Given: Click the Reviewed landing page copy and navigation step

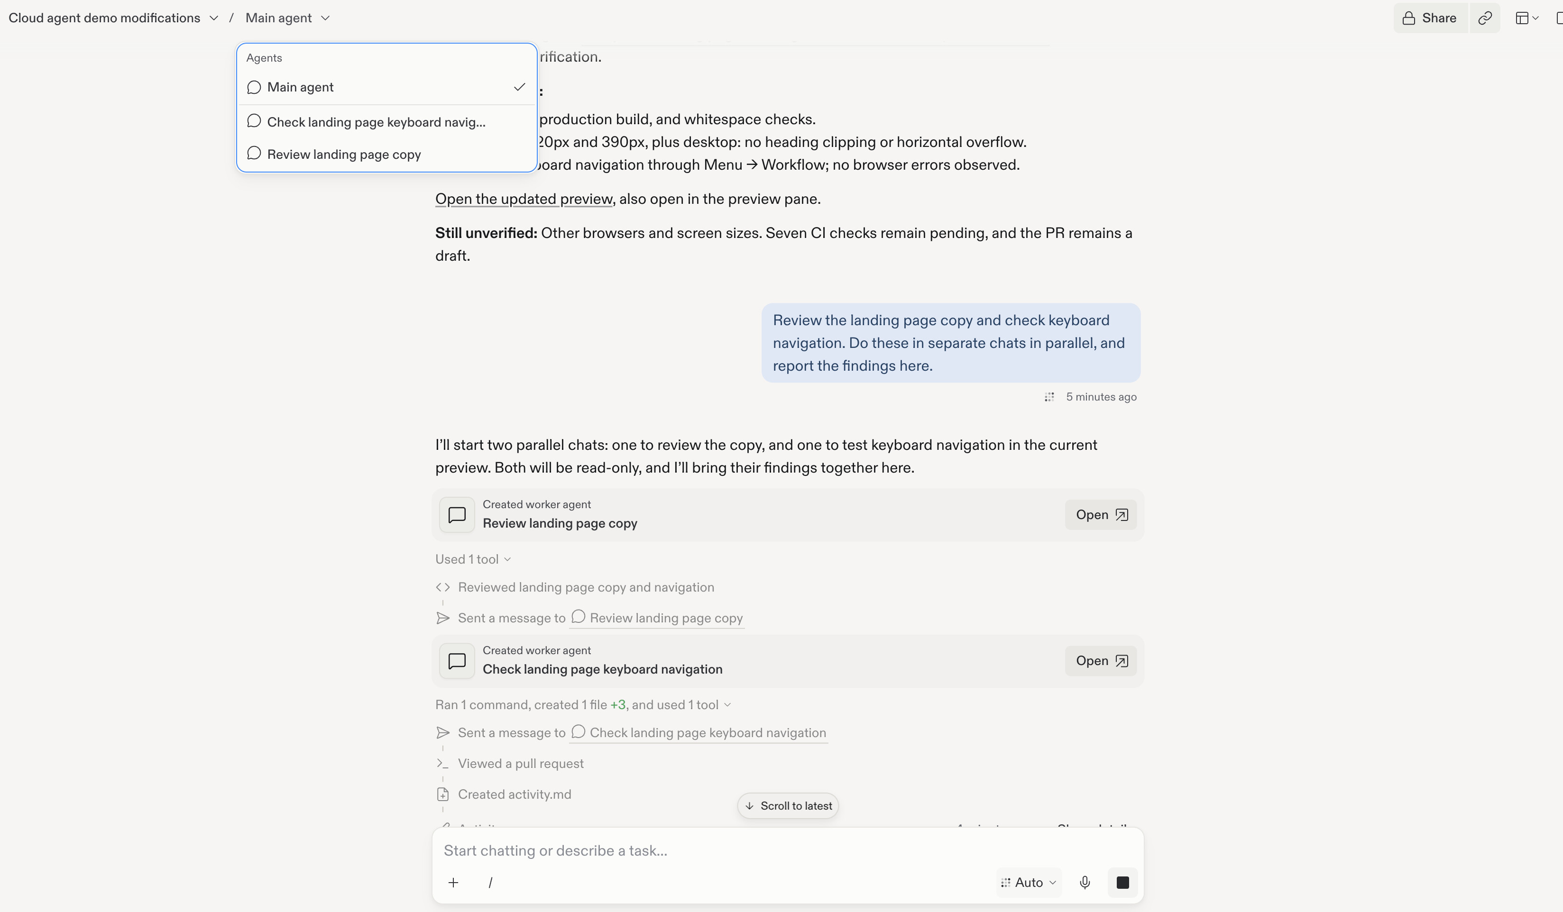Looking at the screenshot, I should [586, 587].
